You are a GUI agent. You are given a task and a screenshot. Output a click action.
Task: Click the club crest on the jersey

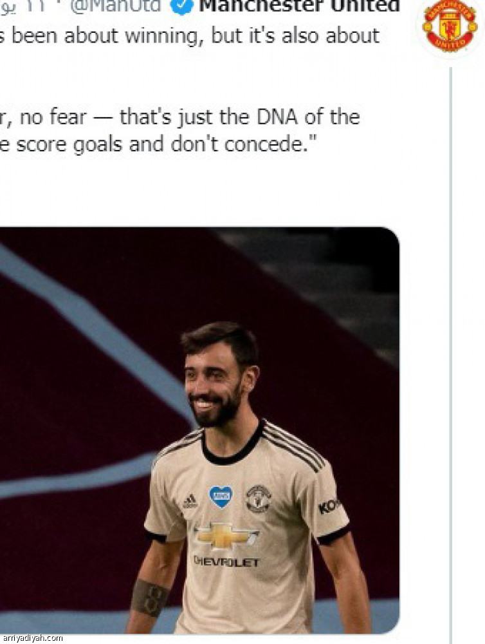pos(257,498)
